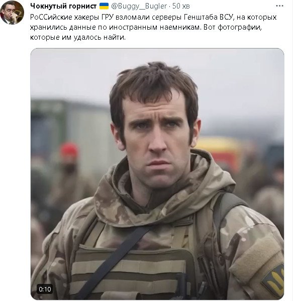Viewport: 293px width, 301px height.
Task: Play the embedded soldier video
Action: (157, 174)
